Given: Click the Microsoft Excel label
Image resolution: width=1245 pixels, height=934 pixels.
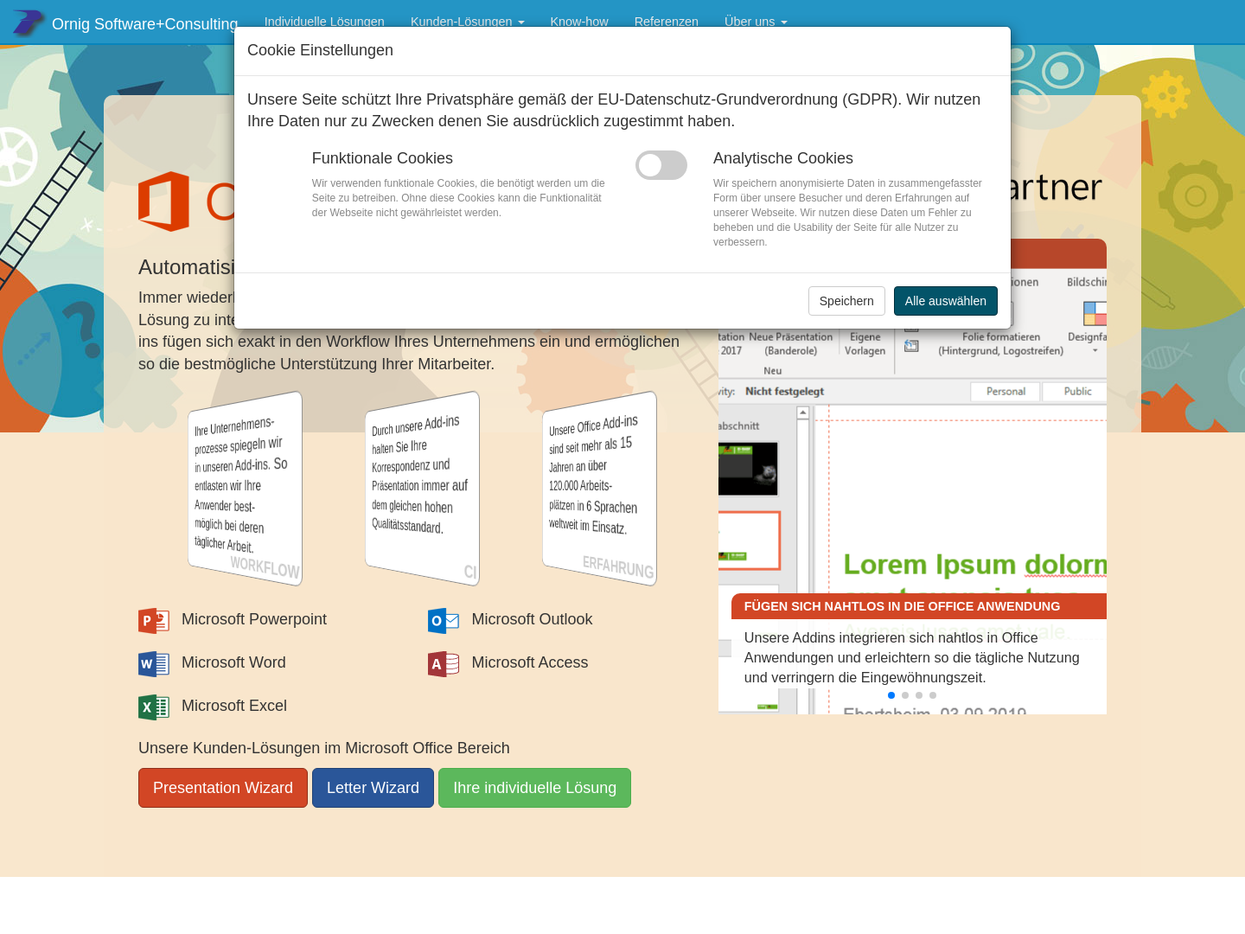Looking at the screenshot, I should point(234,706).
